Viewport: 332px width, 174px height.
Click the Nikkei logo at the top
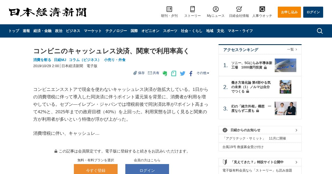[48, 12]
